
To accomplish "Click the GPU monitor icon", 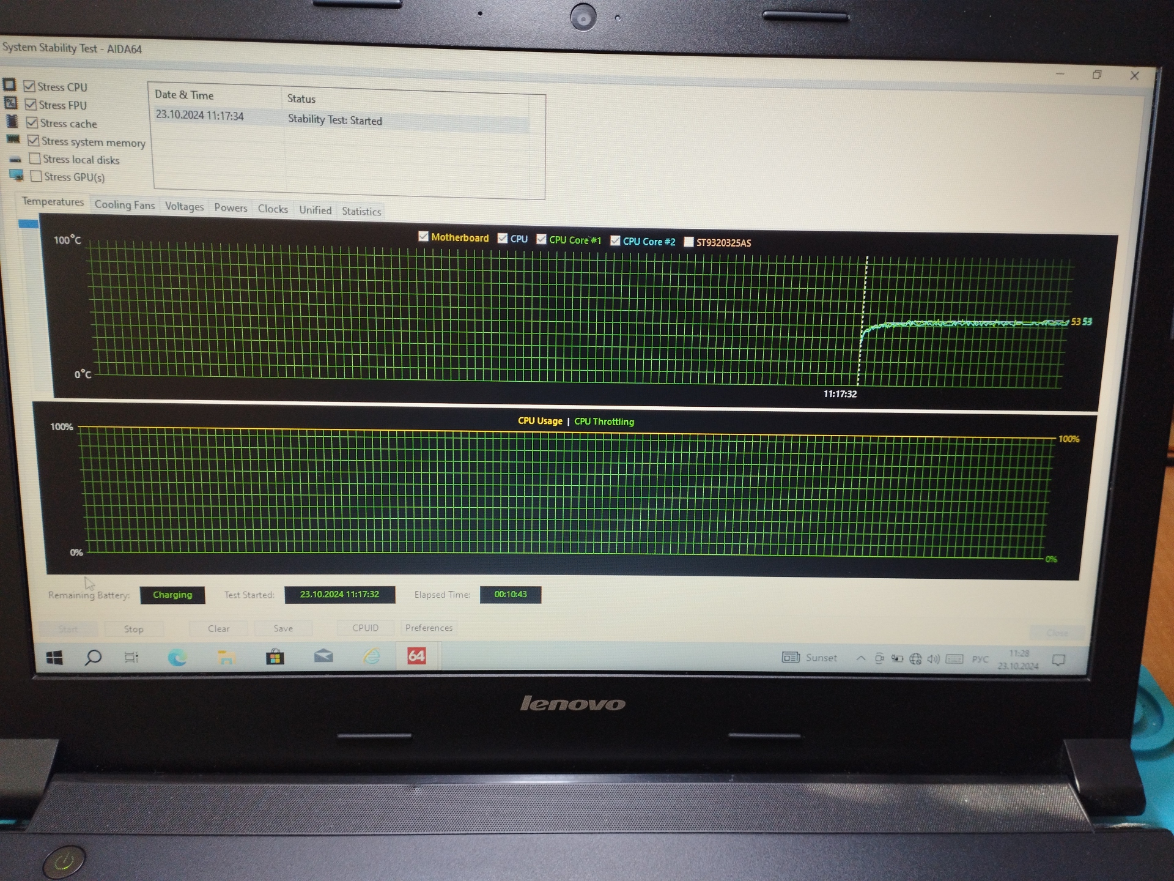I will (17, 176).
